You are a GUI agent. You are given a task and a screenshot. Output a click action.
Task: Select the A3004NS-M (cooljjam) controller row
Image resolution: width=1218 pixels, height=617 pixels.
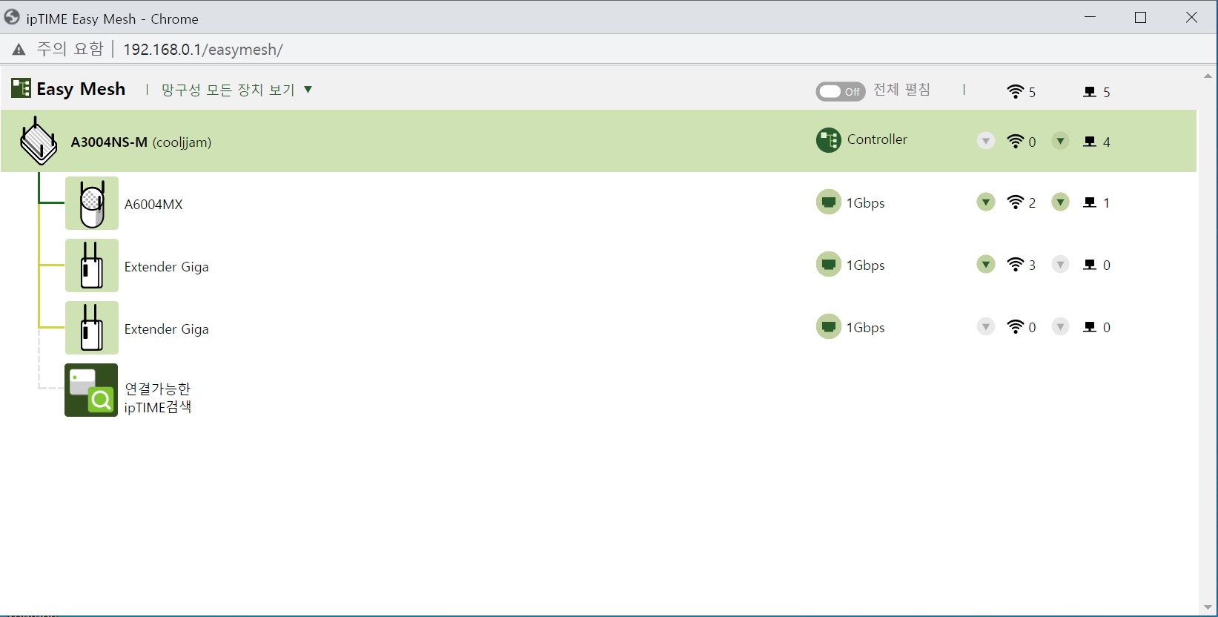pyautogui.click(x=599, y=141)
